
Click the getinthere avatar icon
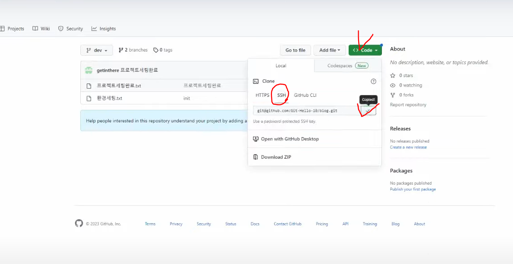pyautogui.click(x=89, y=70)
